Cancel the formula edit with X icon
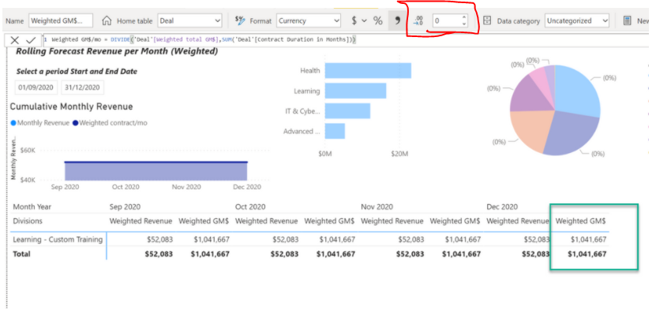Image resolution: width=656 pixels, height=309 pixels. [x=15, y=40]
